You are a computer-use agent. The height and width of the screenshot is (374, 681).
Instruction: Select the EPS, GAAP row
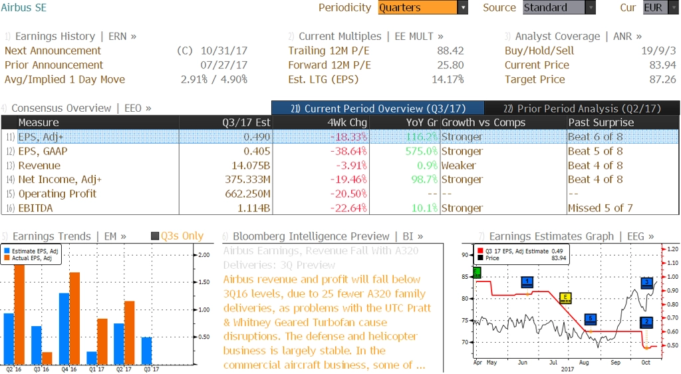coord(340,151)
